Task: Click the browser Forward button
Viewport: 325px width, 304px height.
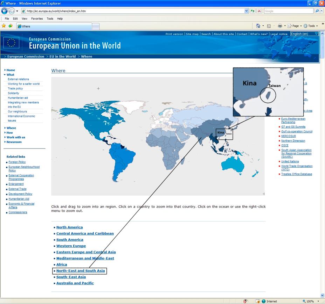Action: [12, 11]
